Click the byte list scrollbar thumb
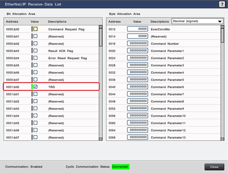The image size is (228, 173). (222, 35)
